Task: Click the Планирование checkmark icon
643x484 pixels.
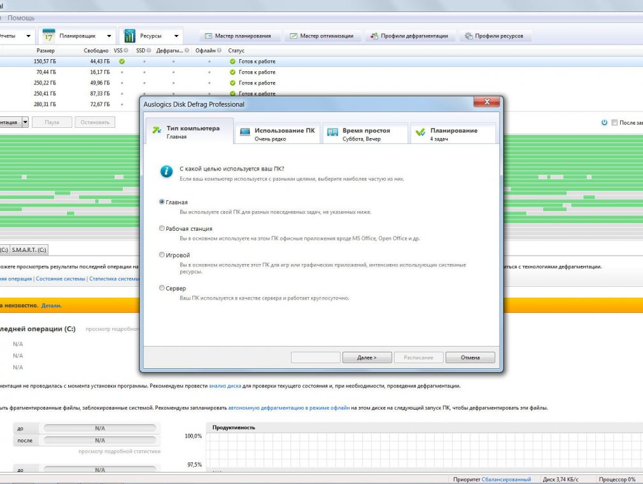Action: [420, 132]
